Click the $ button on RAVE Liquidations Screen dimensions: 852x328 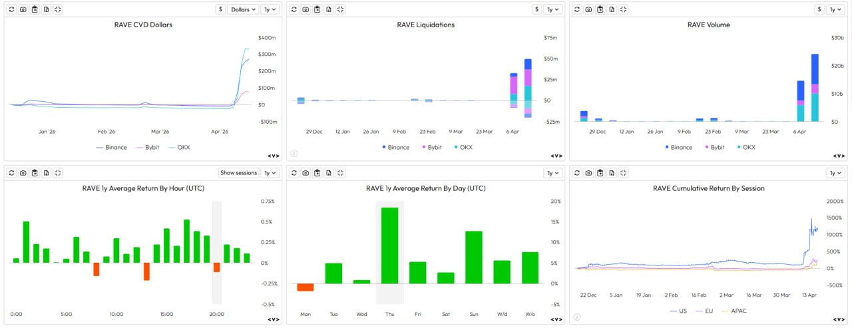point(536,9)
